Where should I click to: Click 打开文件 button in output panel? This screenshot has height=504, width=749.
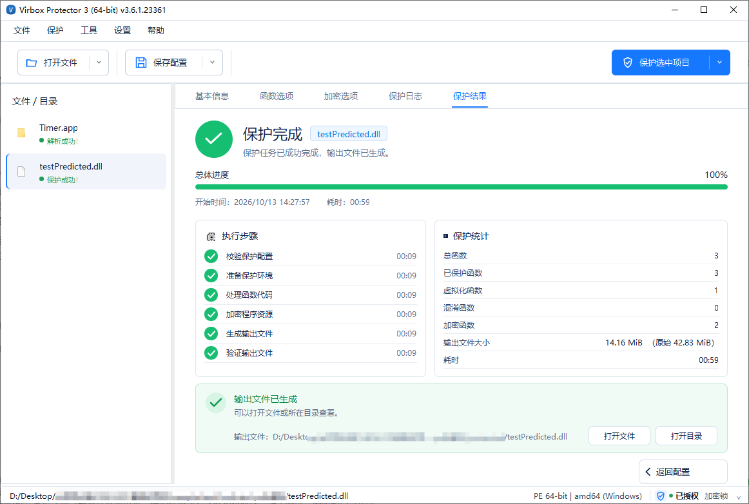[x=619, y=436]
